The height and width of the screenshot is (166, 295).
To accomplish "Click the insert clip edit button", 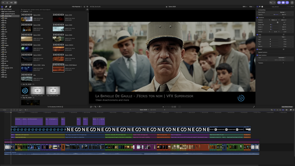I will coord(14,110).
